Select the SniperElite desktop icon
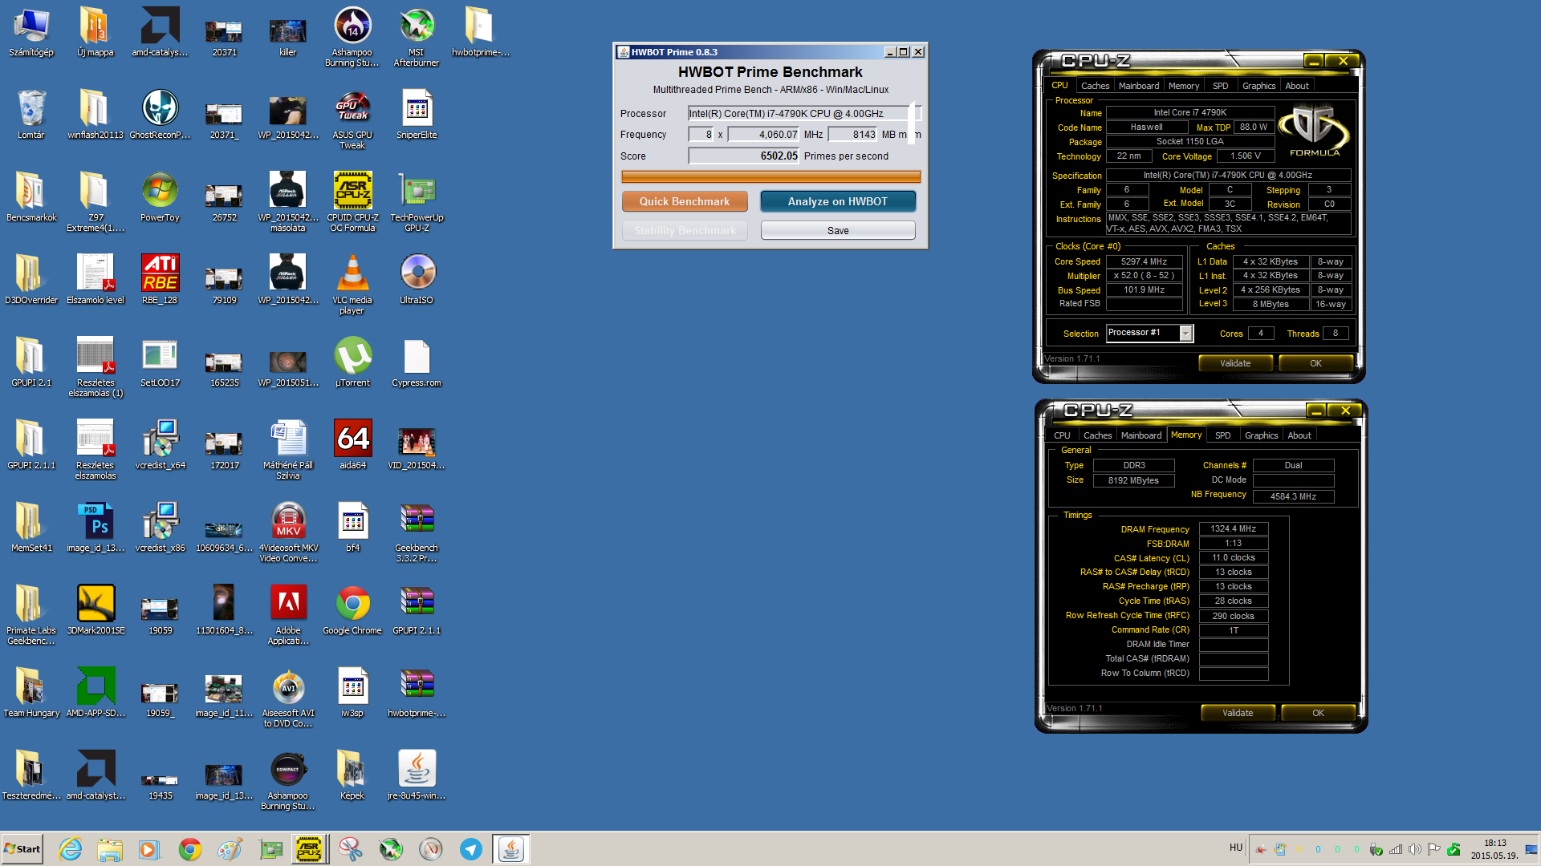 (417, 114)
